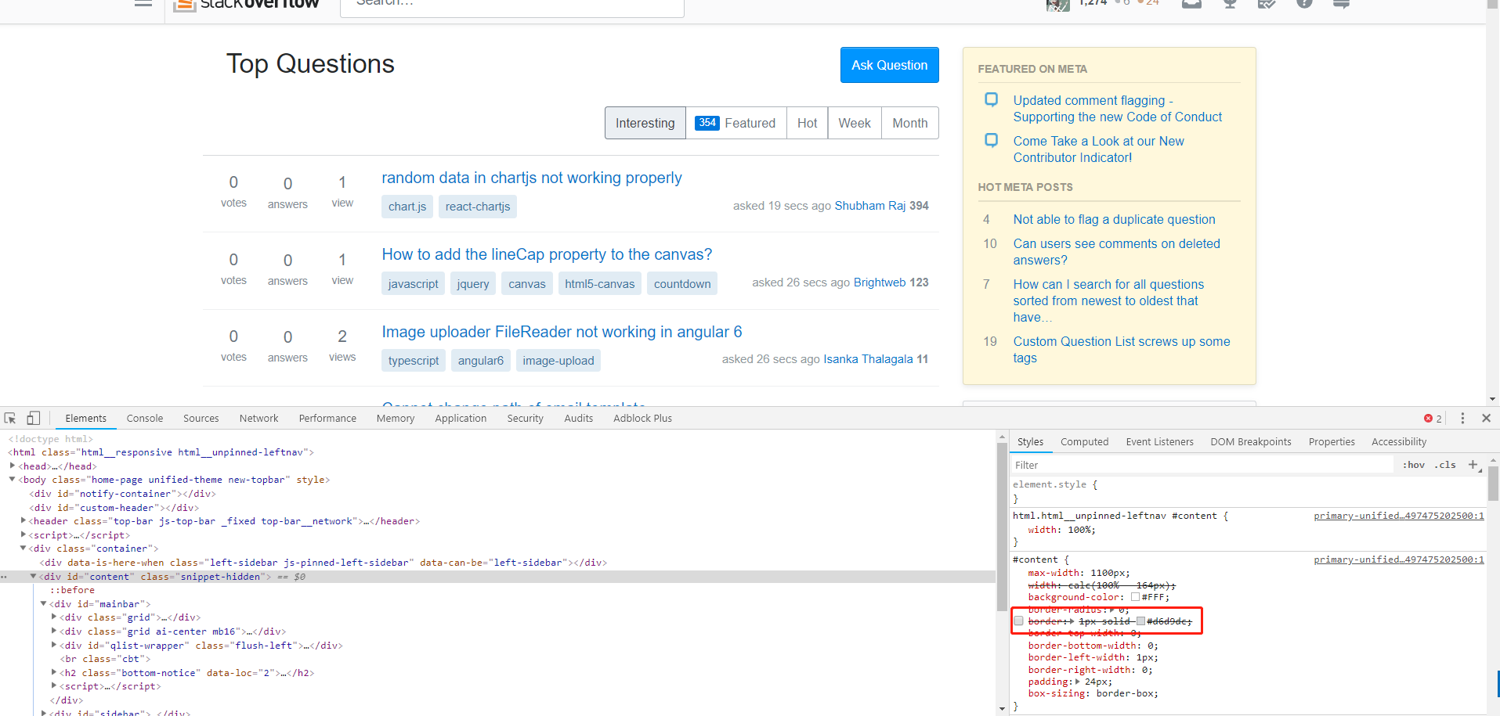Expand the padding shorthand triangle in Styles

1078,682
